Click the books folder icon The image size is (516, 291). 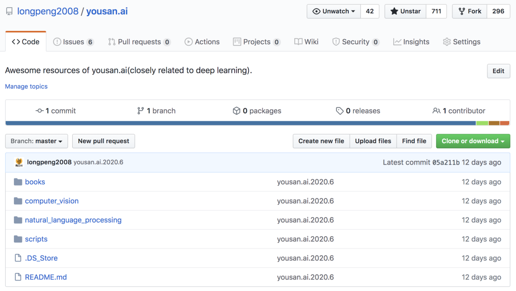pyautogui.click(x=18, y=182)
